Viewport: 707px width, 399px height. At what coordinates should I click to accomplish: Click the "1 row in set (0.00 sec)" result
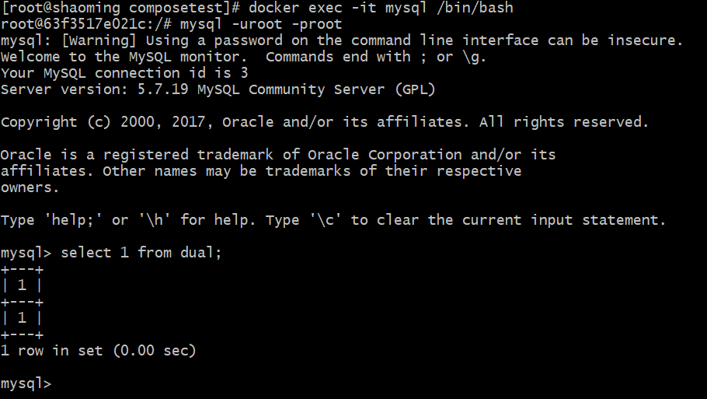[x=99, y=351]
